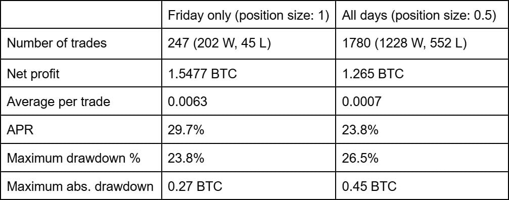Click the '1780 (1228 W, 552 L)' cell
This screenshot has height=200, width=509.
[x=422, y=44]
